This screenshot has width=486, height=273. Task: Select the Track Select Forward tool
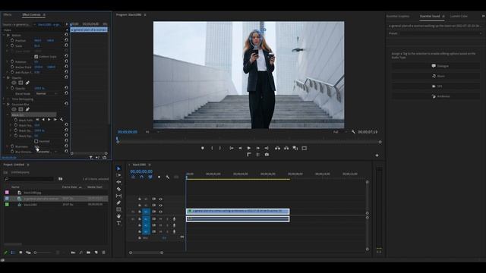click(x=118, y=175)
